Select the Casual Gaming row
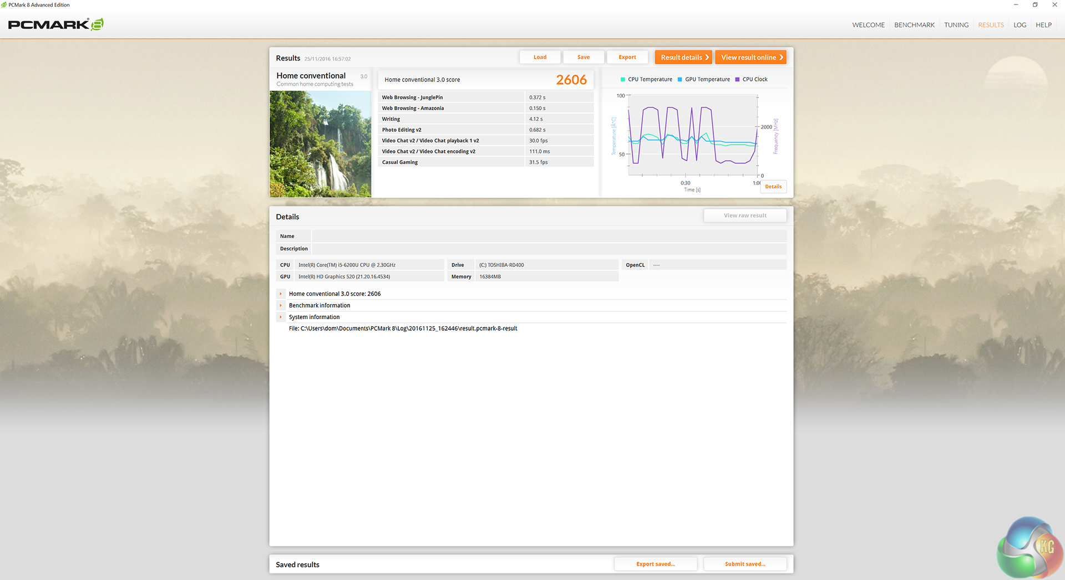1065x580 pixels. tap(486, 162)
